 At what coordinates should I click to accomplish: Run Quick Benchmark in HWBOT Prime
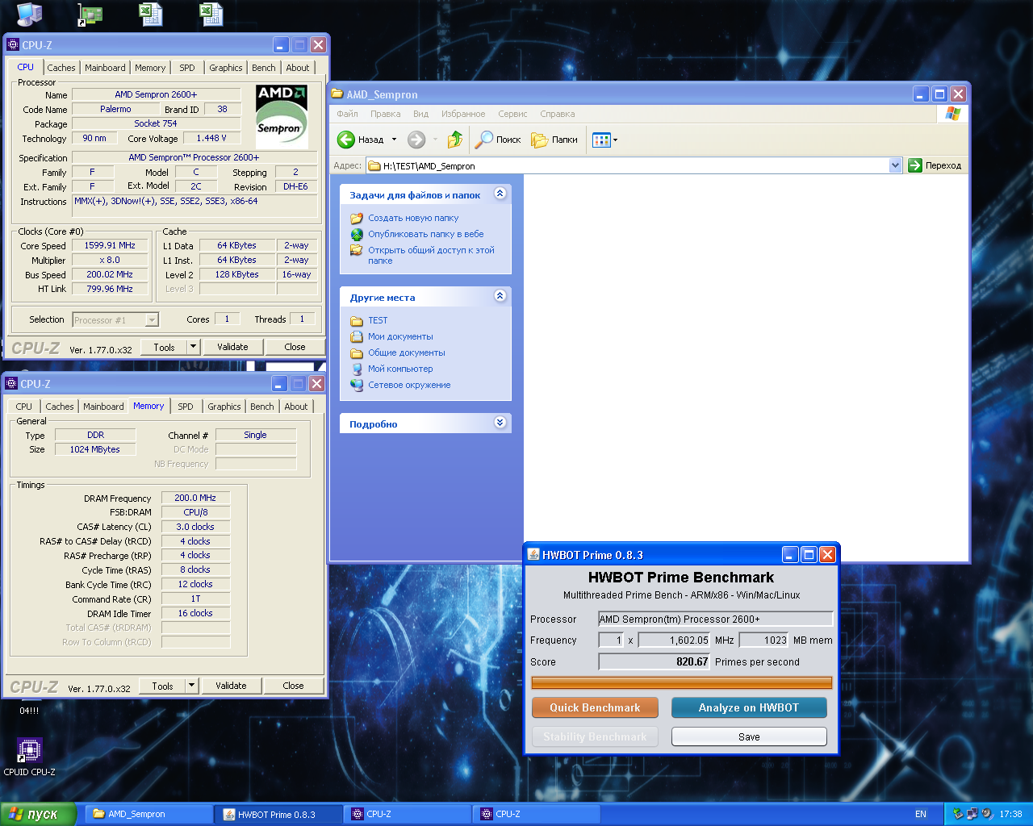pyautogui.click(x=595, y=707)
